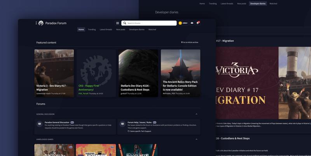Open the alerts icon with red badge
The width and height of the screenshot is (311, 156).
(x=197, y=23)
